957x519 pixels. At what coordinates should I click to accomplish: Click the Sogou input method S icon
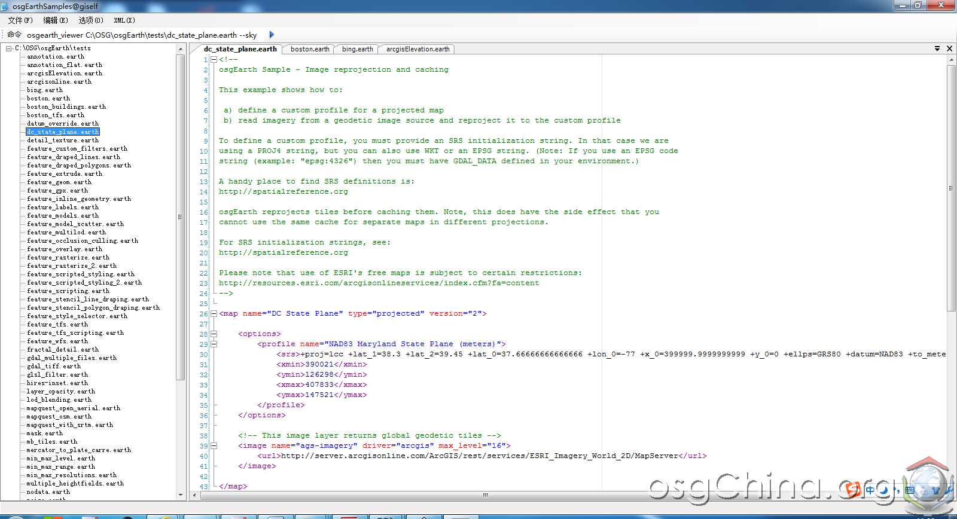[853, 490]
